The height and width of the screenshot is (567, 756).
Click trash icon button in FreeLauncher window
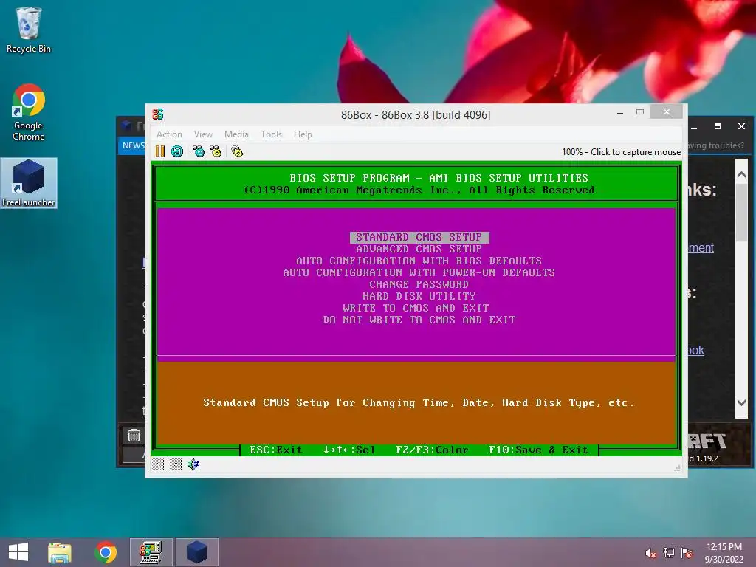click(x=134, y=436)
